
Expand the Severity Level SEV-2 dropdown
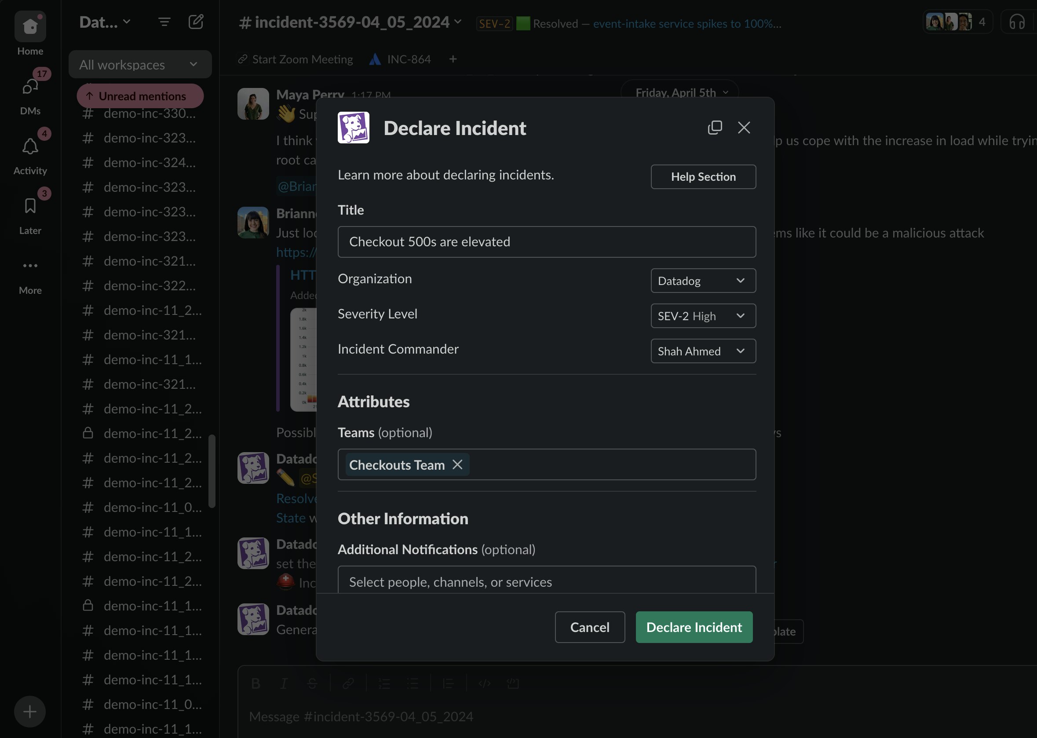pyautogui.click(x=703, y=316)
